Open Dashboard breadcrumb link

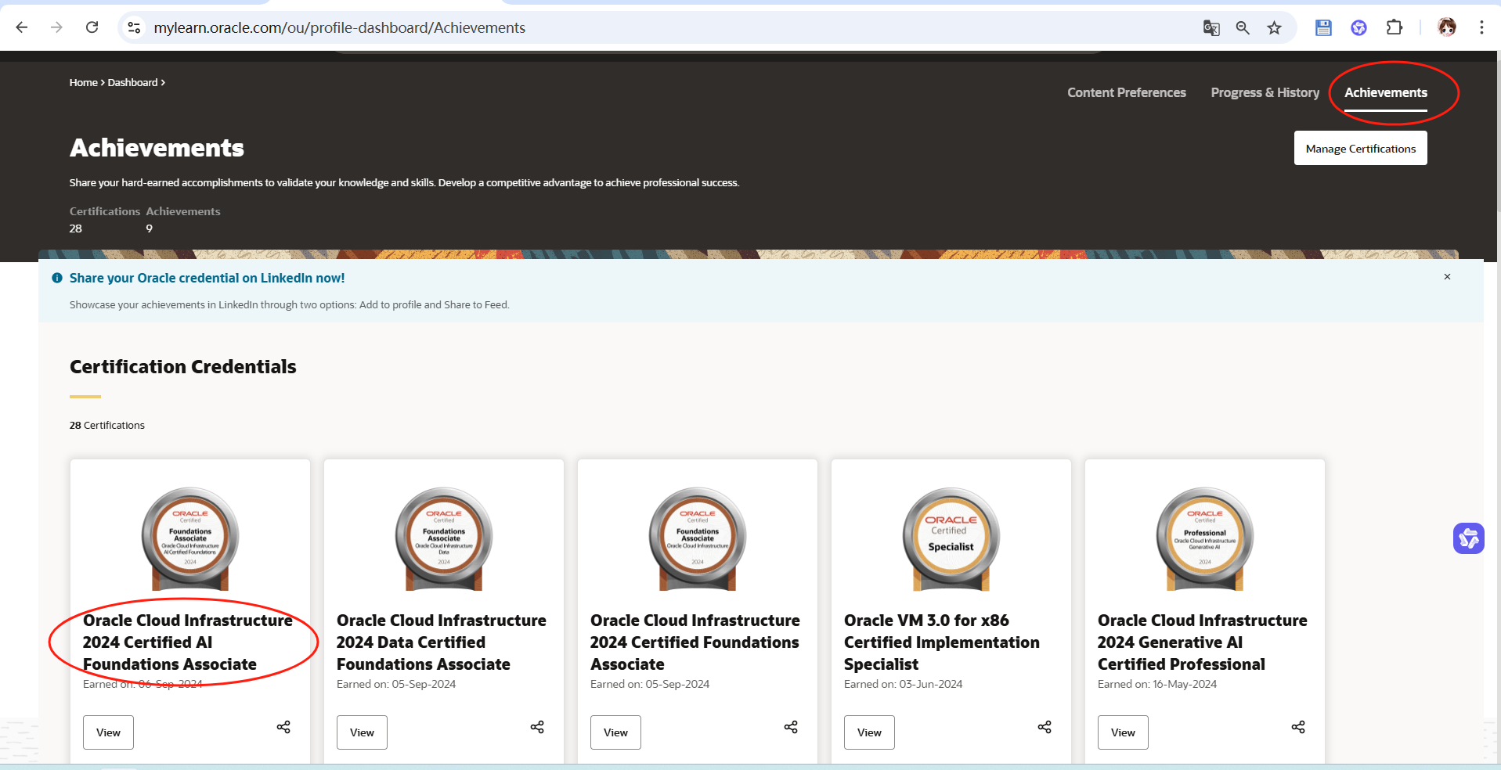point(132,82)
